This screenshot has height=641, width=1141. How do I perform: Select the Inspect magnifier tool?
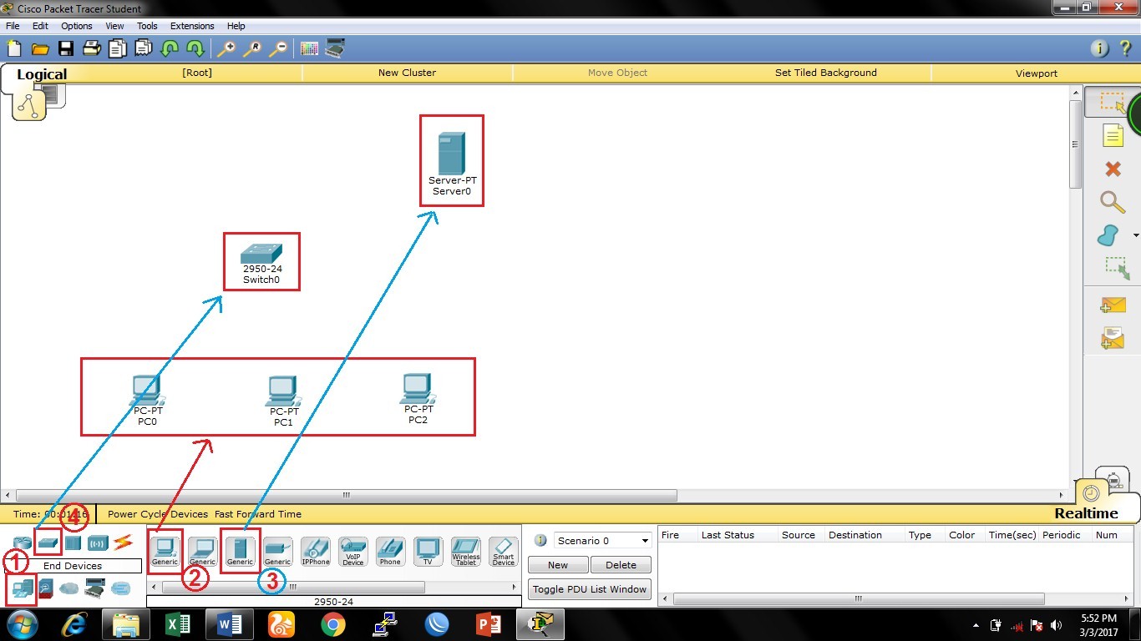pyautogui.click(x=1112, y=202)
